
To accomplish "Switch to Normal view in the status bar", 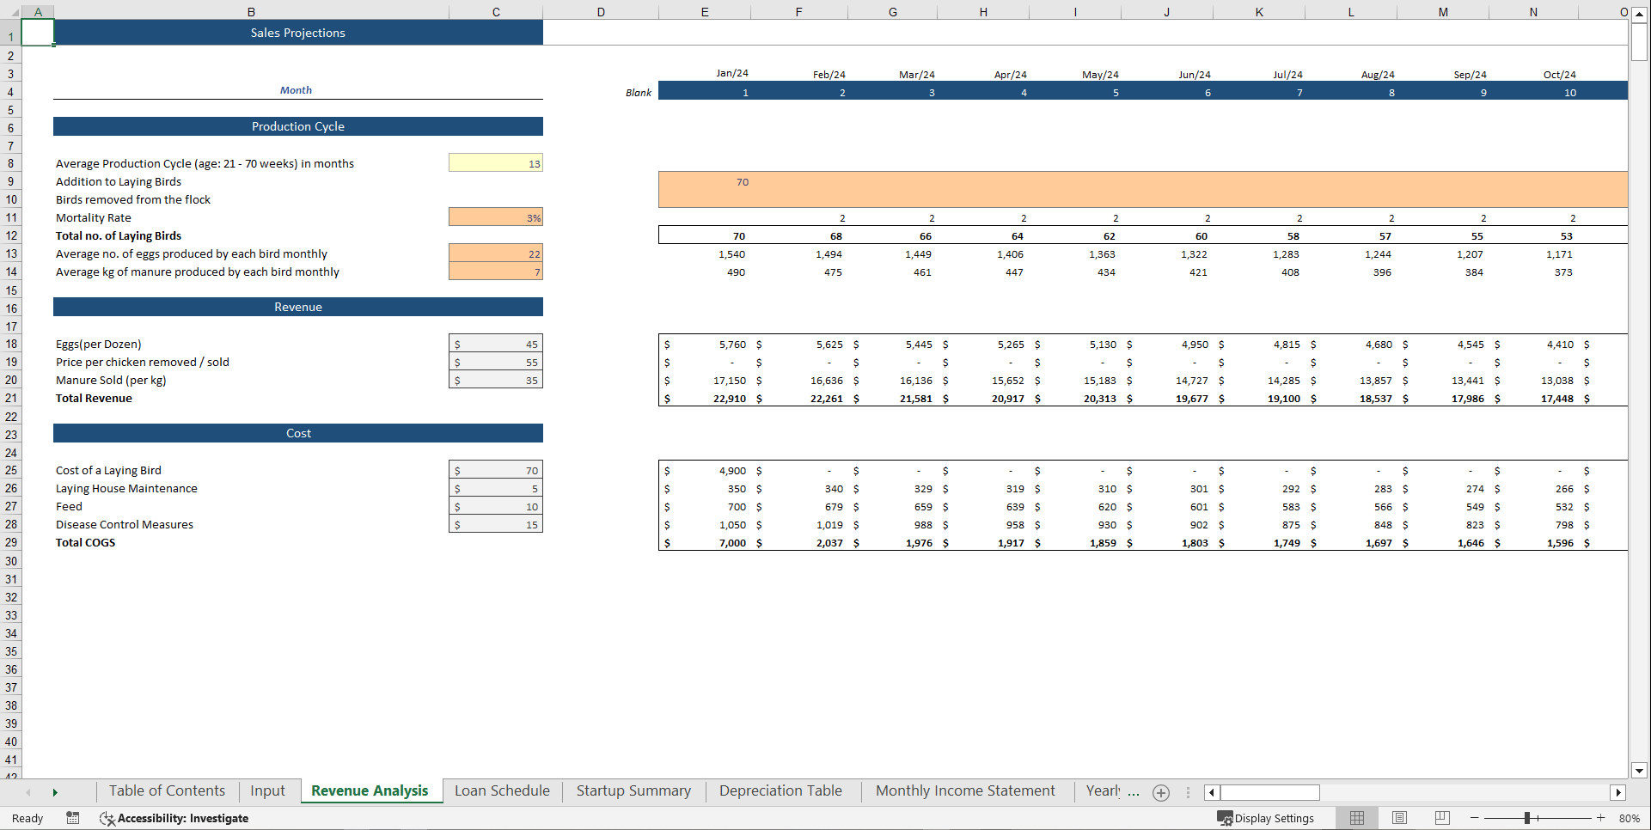I will (1356, 818).
